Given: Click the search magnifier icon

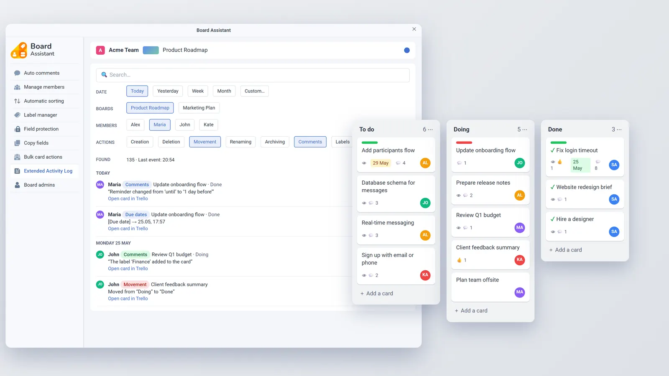Looking at the screenshot, I should pos(104,75).
